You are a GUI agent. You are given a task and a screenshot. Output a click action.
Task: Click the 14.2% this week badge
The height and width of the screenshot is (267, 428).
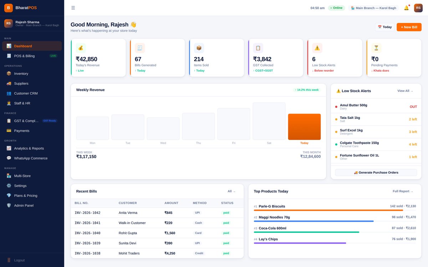[307, 90]
